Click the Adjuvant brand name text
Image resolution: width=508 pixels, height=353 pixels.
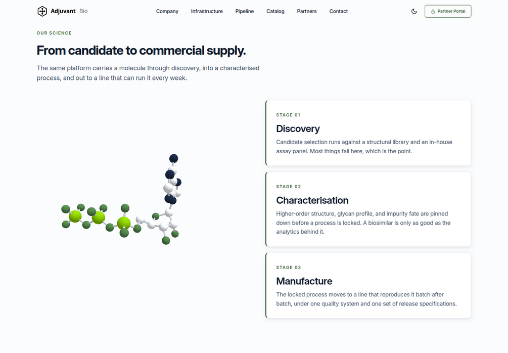(x=63, y=11)
